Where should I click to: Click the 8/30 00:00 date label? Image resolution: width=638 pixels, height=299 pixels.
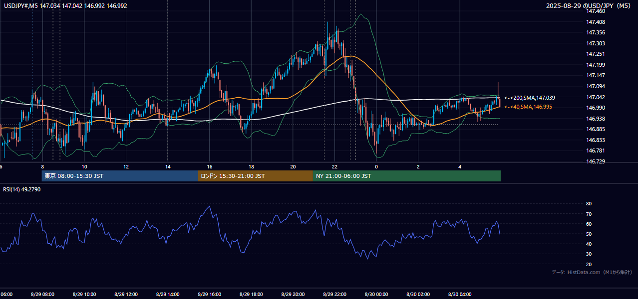point(376,294)
